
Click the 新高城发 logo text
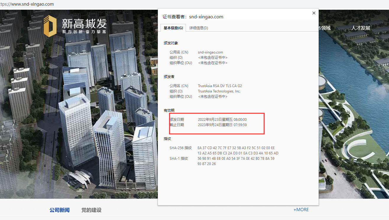point(84,24)
